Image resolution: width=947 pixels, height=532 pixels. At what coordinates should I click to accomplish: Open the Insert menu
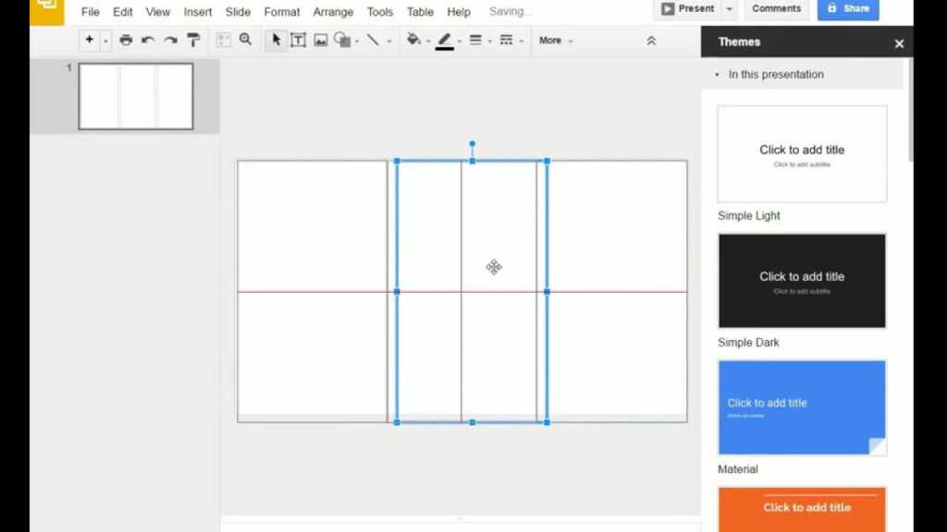[197, 11]
